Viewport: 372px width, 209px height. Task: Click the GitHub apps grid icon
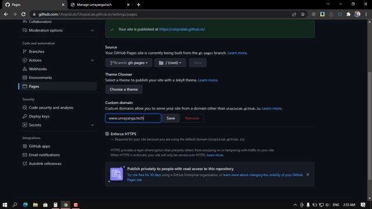(x=24, y=146)
